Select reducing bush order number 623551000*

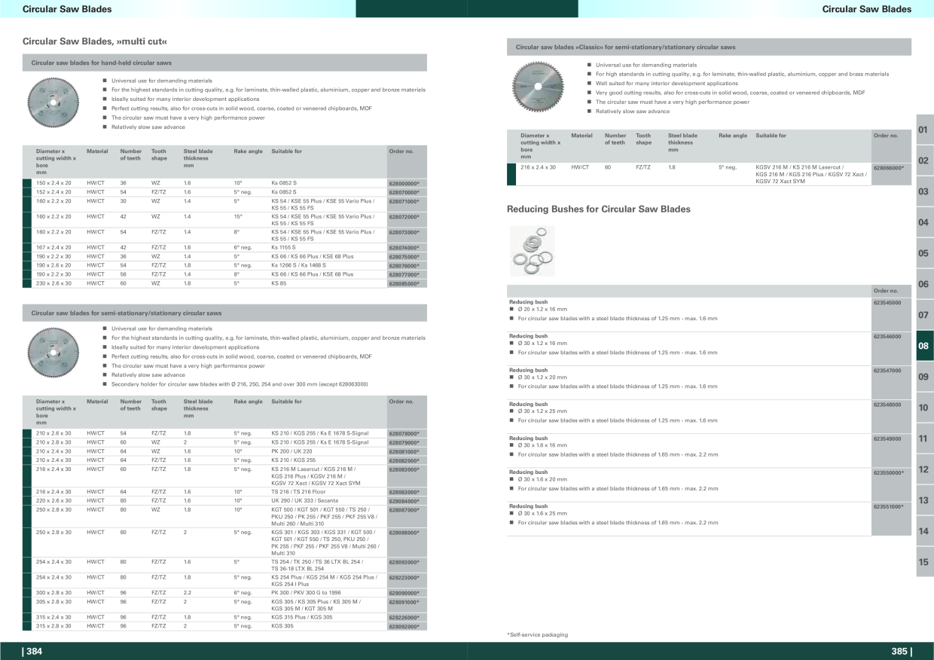[889, 506]
